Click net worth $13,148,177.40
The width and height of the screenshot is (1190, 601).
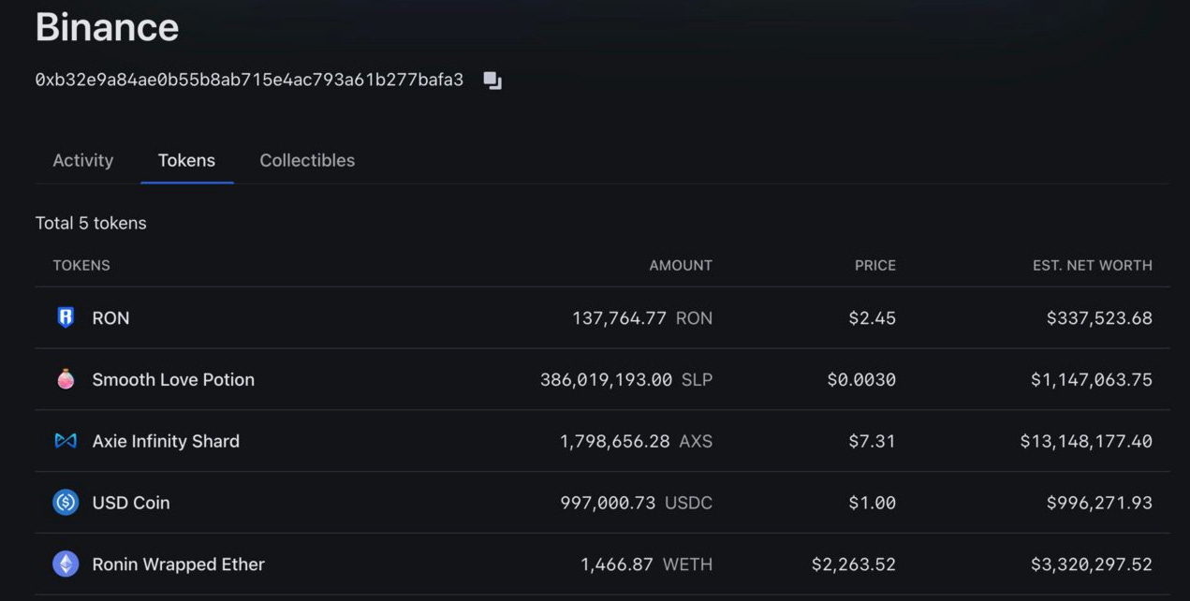pos(1086,441)
